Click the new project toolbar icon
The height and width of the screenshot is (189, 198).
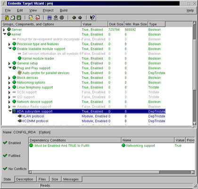point(7,17)
